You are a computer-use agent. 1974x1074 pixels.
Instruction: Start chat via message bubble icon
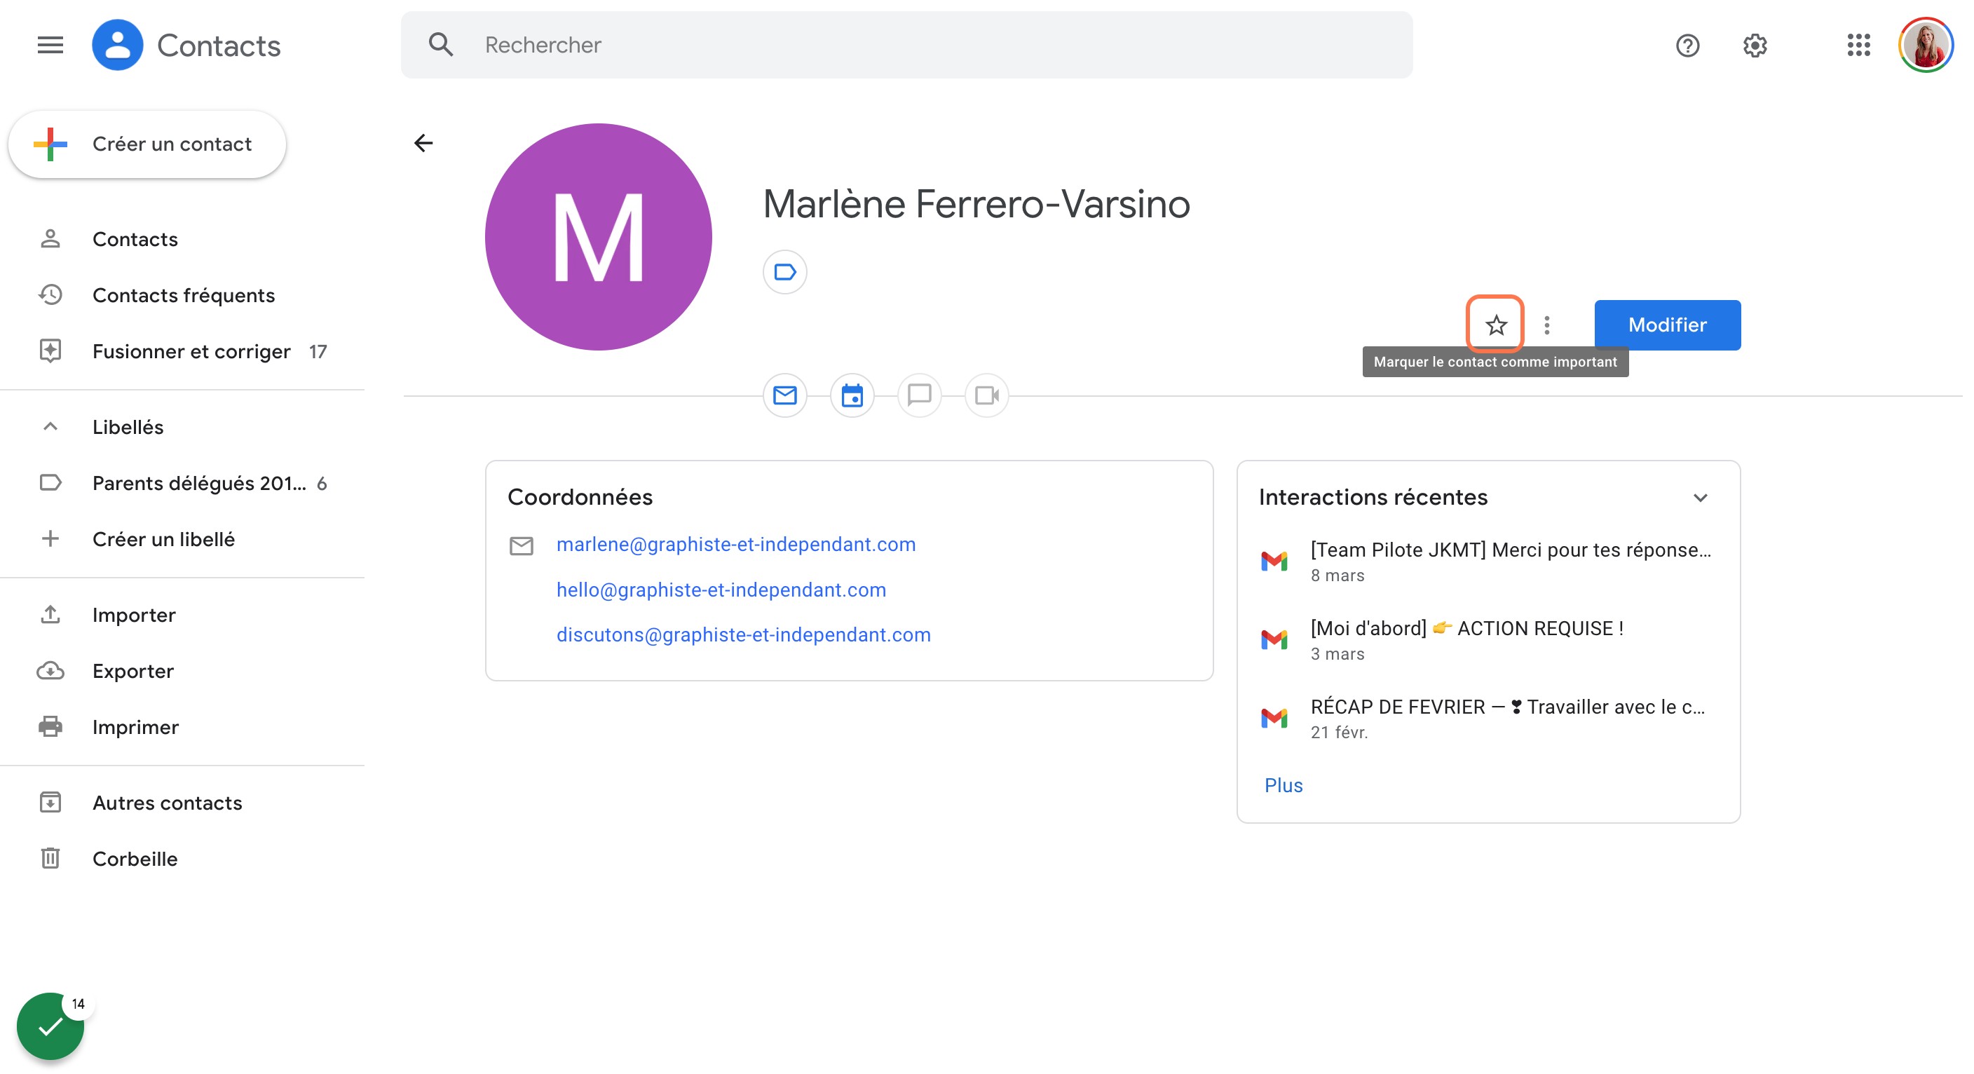pyautogui.click(x=920, y=395)
